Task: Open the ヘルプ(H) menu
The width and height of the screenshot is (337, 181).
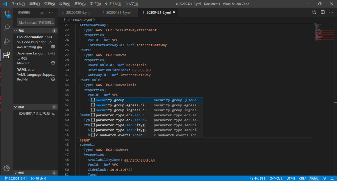Action: (132, 4)
